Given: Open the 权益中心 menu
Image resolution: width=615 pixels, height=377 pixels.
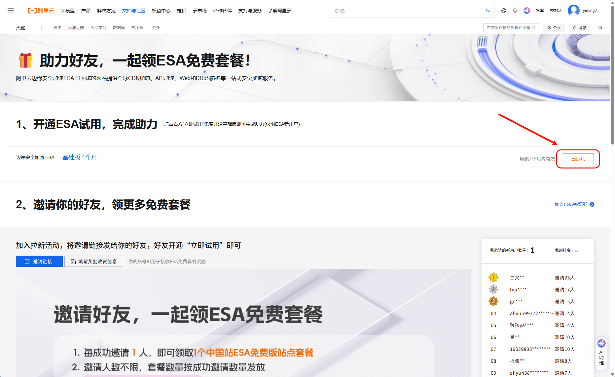Looking at the screenshot, I should pos(161,11).
